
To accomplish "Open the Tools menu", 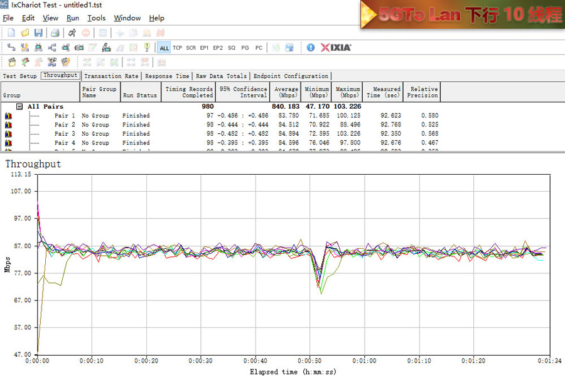I will pyautogui.click(x=96, y=18).
